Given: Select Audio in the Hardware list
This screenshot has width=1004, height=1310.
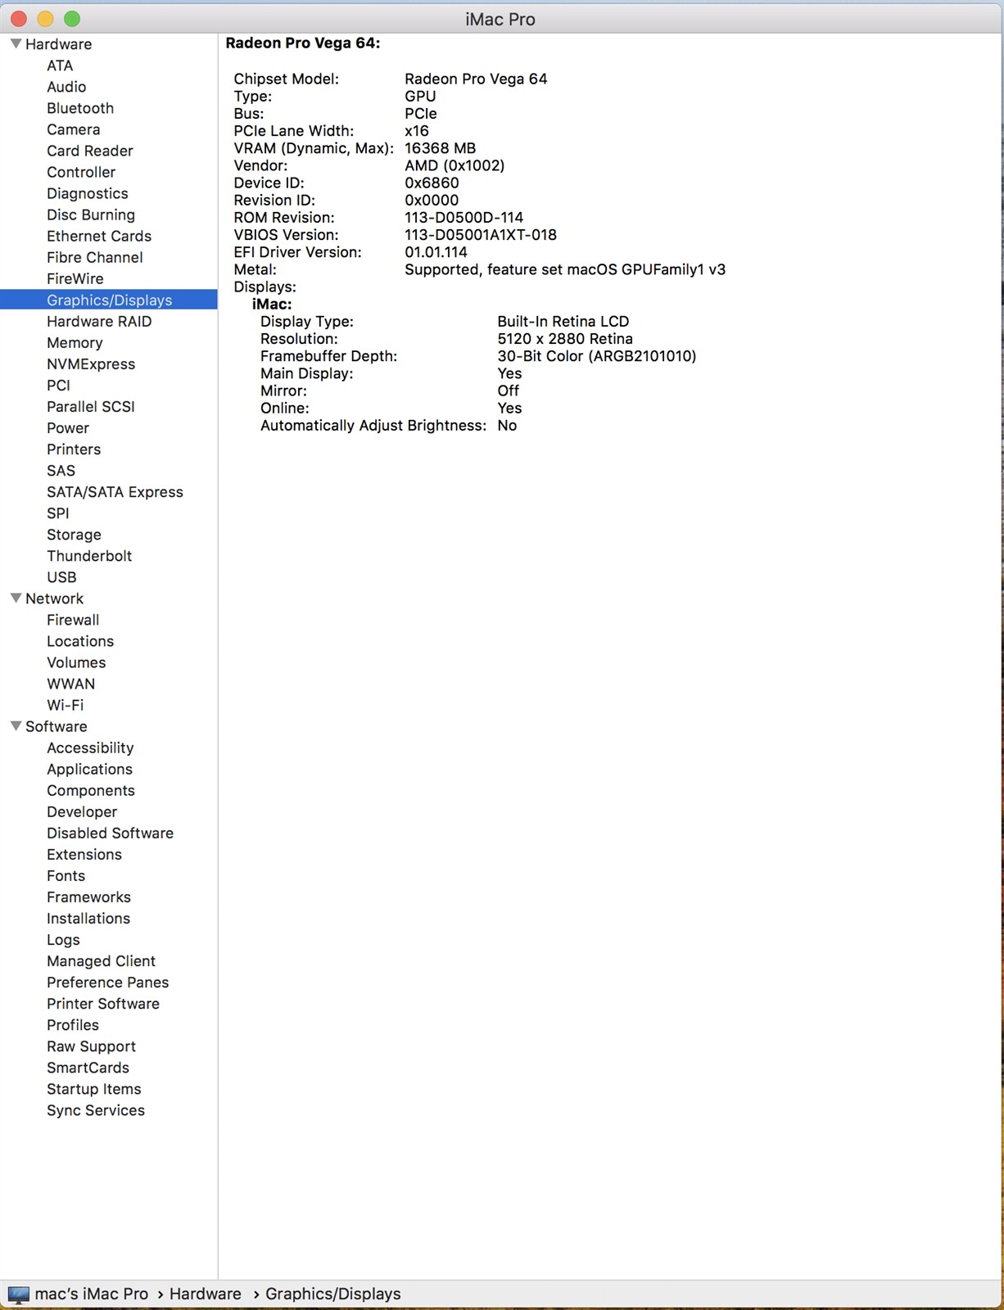Looking at the screenshot, I should (x=66, y=87).
